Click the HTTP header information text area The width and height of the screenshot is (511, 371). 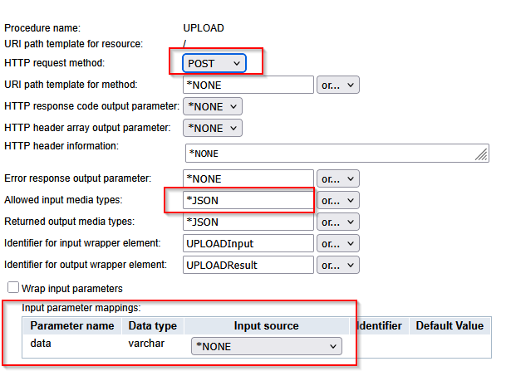332,153
